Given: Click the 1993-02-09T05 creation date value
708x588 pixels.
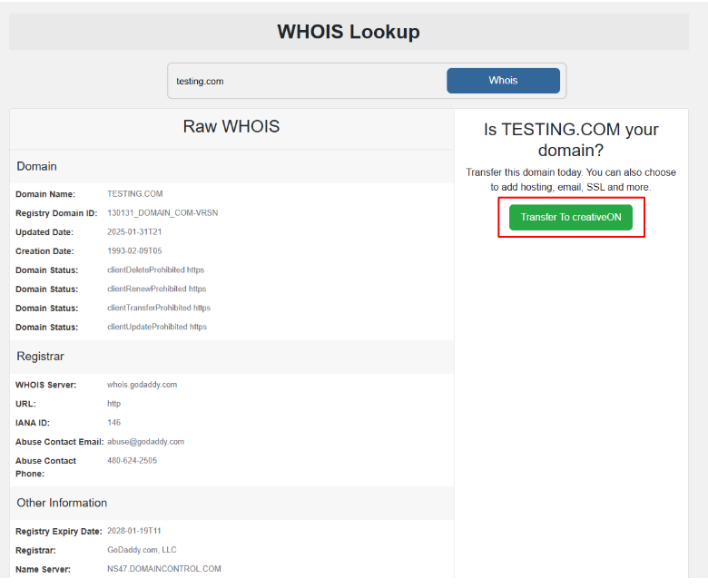Looking at the screenshot, I should pos(134,251).
